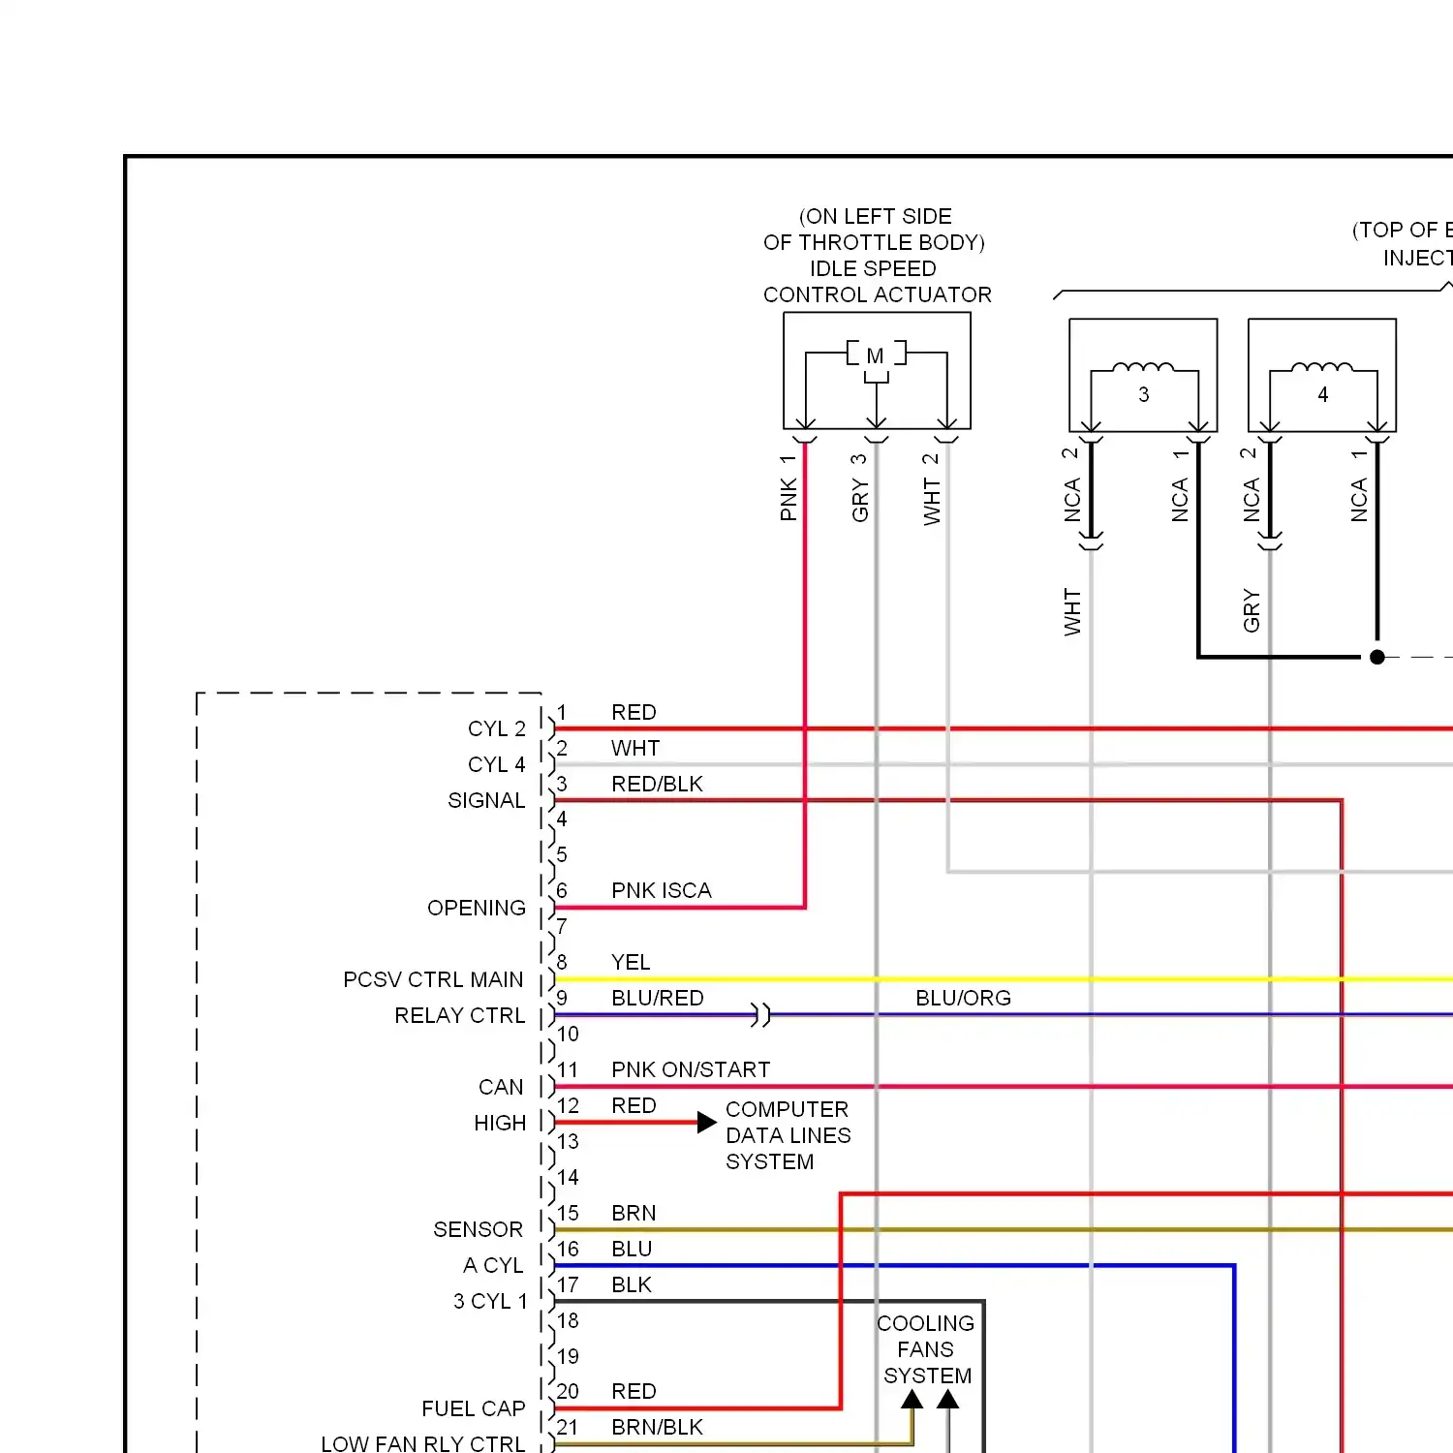Click the motor M symbol in actuator
1453x1453 pixels.
[x=876, y=356]
